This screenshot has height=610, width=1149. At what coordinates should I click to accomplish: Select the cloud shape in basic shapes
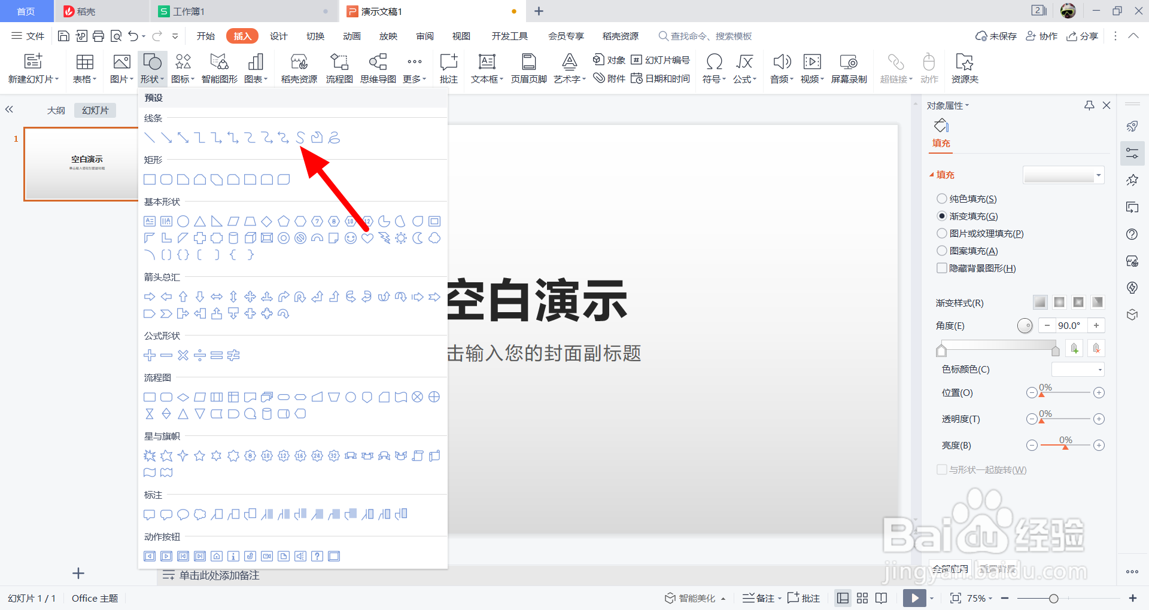[x=434, y=238]
